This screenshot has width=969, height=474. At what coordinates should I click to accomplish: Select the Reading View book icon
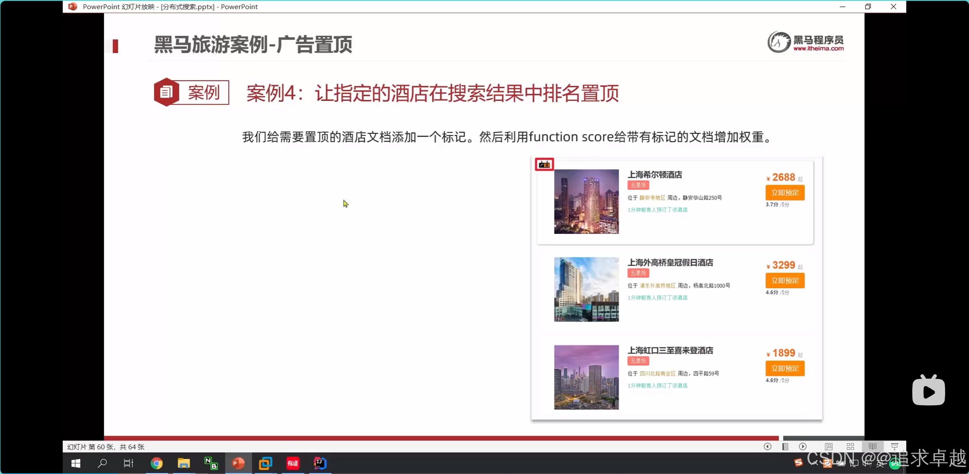tap(872, 447)
